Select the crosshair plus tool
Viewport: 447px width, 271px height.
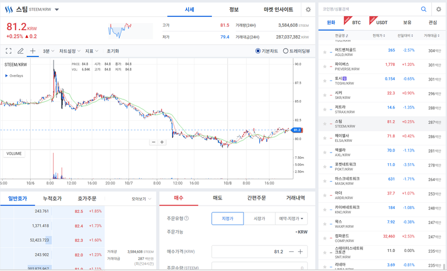pyautogui.click(x=32, y=51)
